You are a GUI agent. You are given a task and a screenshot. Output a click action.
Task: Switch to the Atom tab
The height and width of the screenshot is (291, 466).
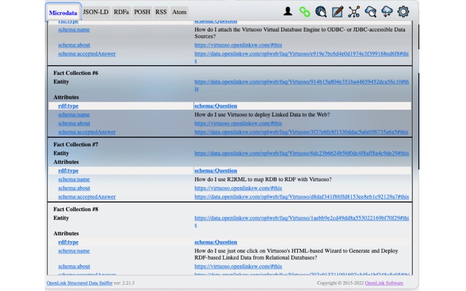click(179, 12)
